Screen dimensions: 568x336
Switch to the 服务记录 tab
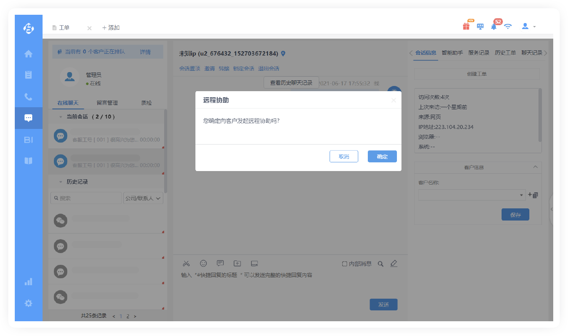(479, 53)
